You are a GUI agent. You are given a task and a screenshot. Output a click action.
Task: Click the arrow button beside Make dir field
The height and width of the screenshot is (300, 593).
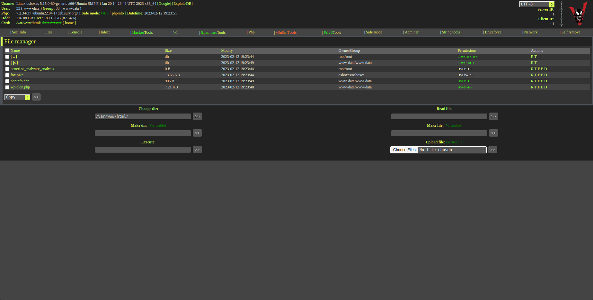pos(197,133)
